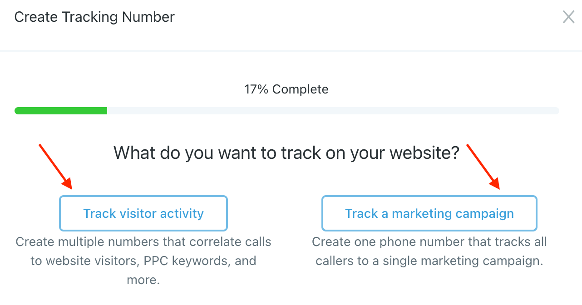582x305 pixels.
Task: Select the Track a marketing campaign button
Action: point(429,213)
